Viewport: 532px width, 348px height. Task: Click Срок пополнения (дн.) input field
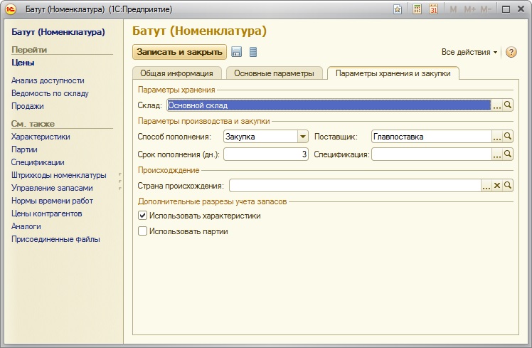click(x=265, y=154)
